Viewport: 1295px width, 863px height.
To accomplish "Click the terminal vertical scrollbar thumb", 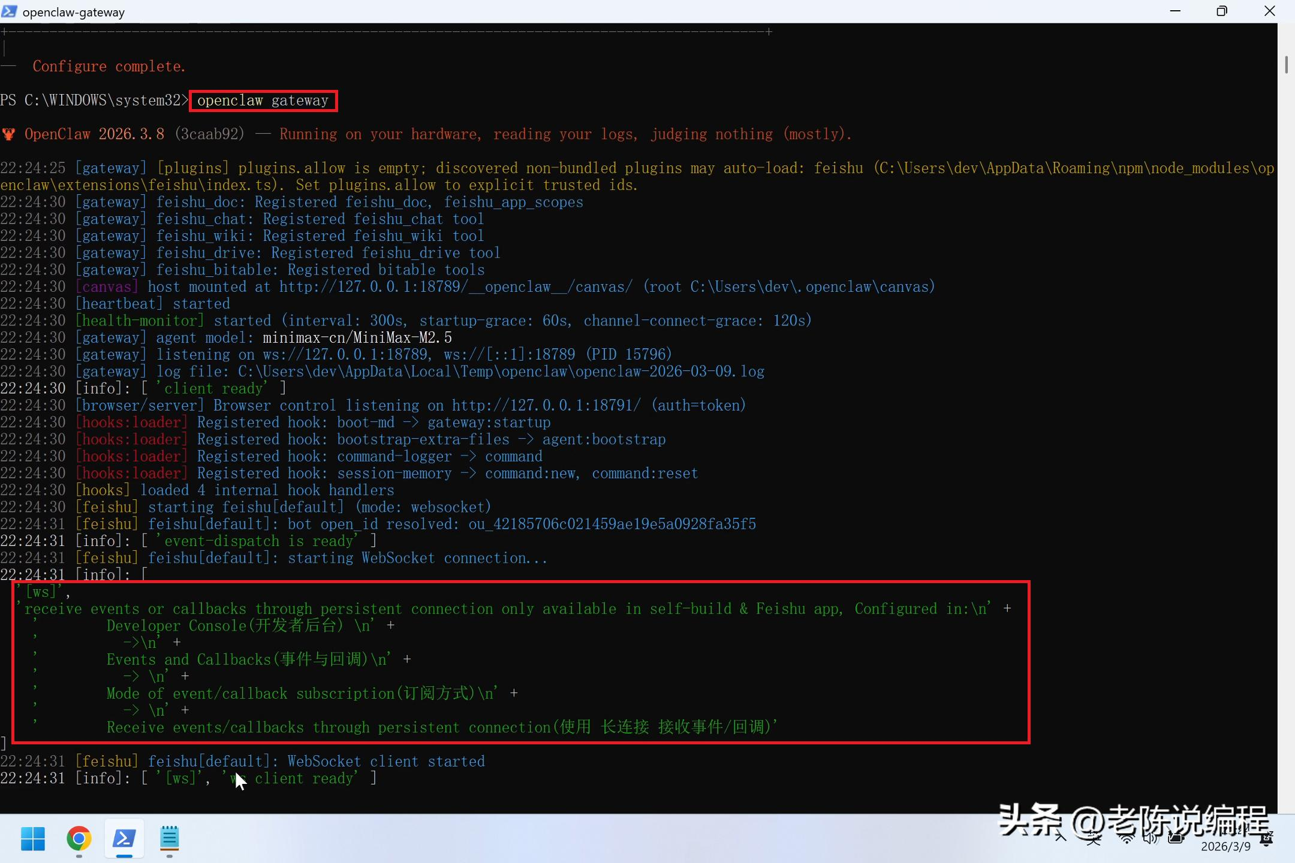I will [1286, 64].
